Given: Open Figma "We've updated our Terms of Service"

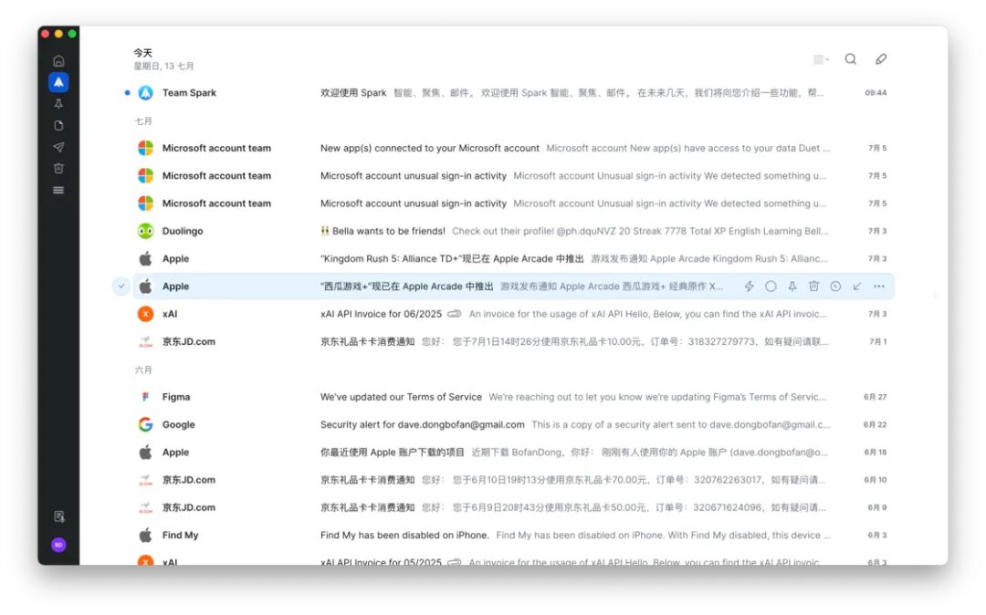Looking at the screenshot, I should pos(513,397).
